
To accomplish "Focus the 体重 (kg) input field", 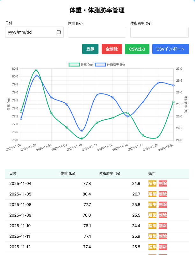I will click(x=97, y=32).
